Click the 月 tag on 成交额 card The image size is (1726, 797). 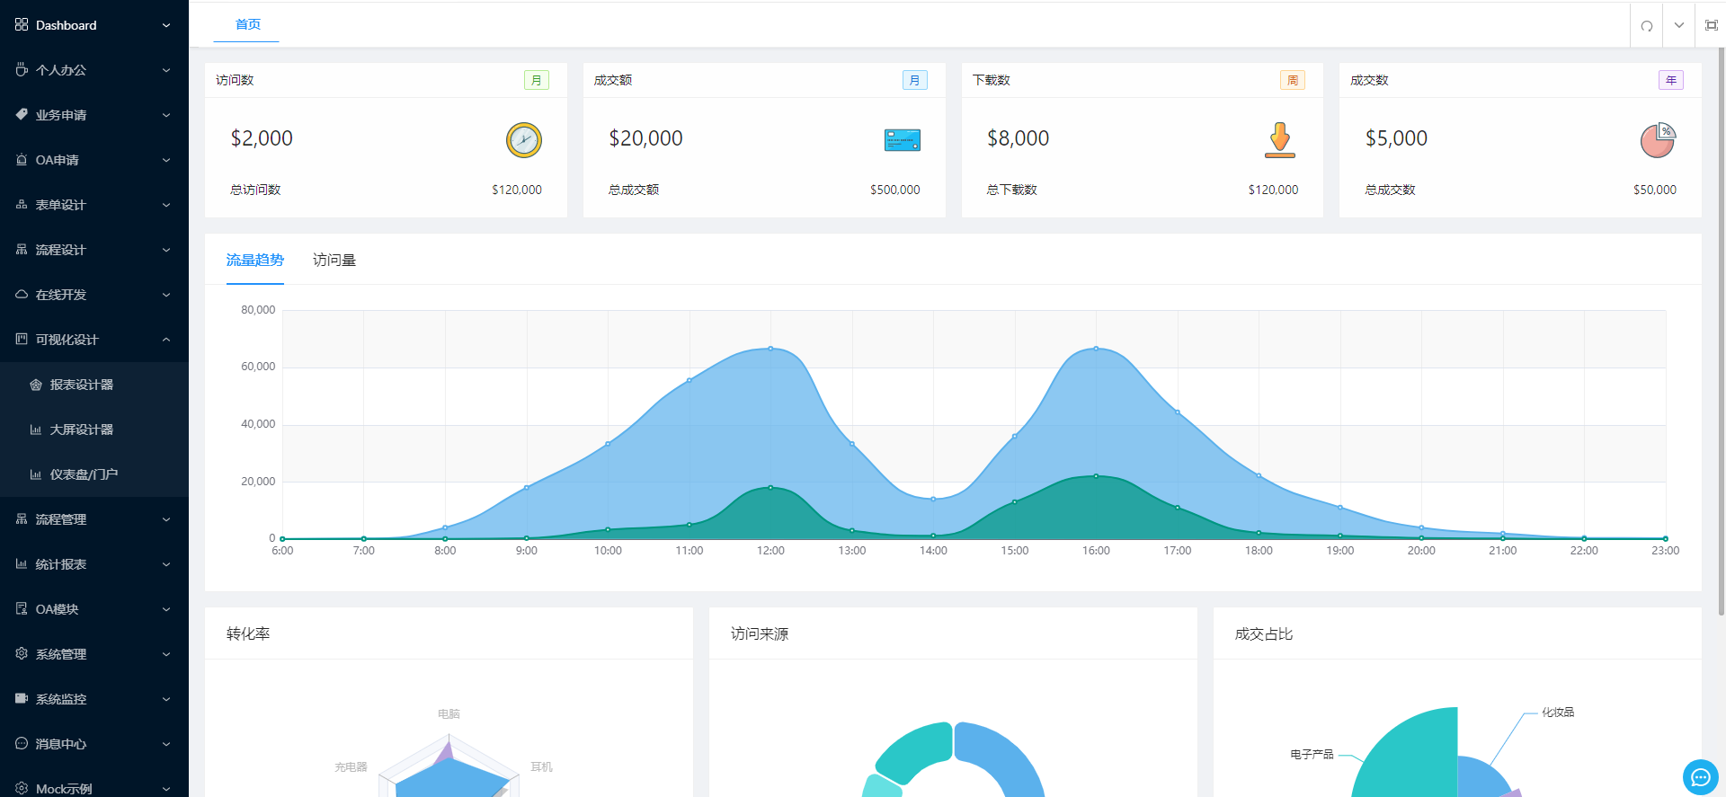point(915,80)
